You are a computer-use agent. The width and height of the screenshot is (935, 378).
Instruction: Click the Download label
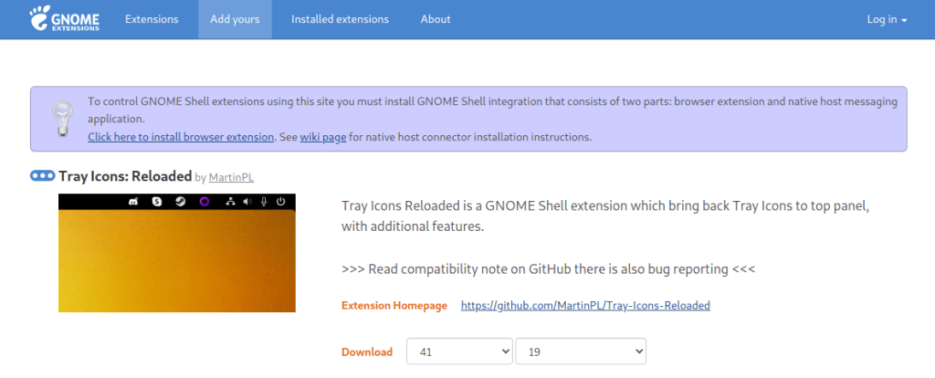pyautogui.click(x=367, y=352)
